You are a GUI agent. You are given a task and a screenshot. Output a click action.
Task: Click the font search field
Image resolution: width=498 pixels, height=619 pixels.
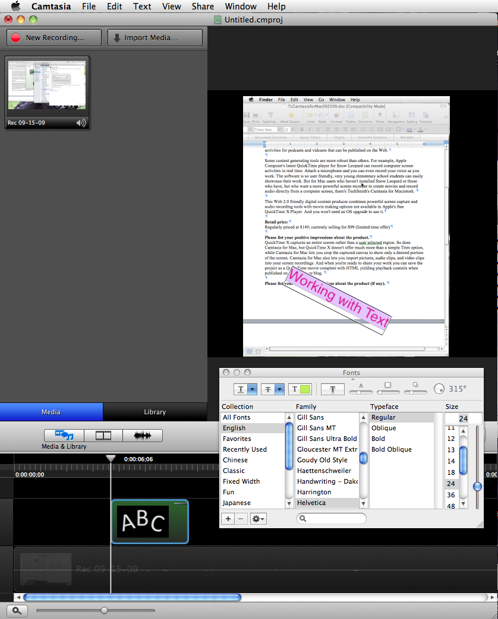331,518
